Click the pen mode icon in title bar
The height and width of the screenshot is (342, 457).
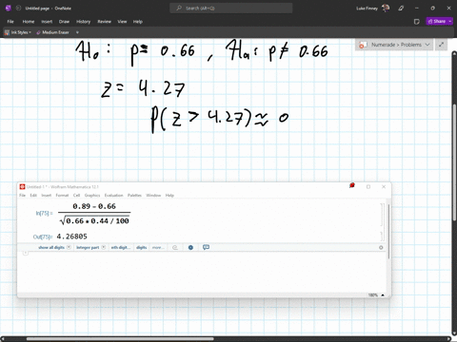tap(401, 9)
